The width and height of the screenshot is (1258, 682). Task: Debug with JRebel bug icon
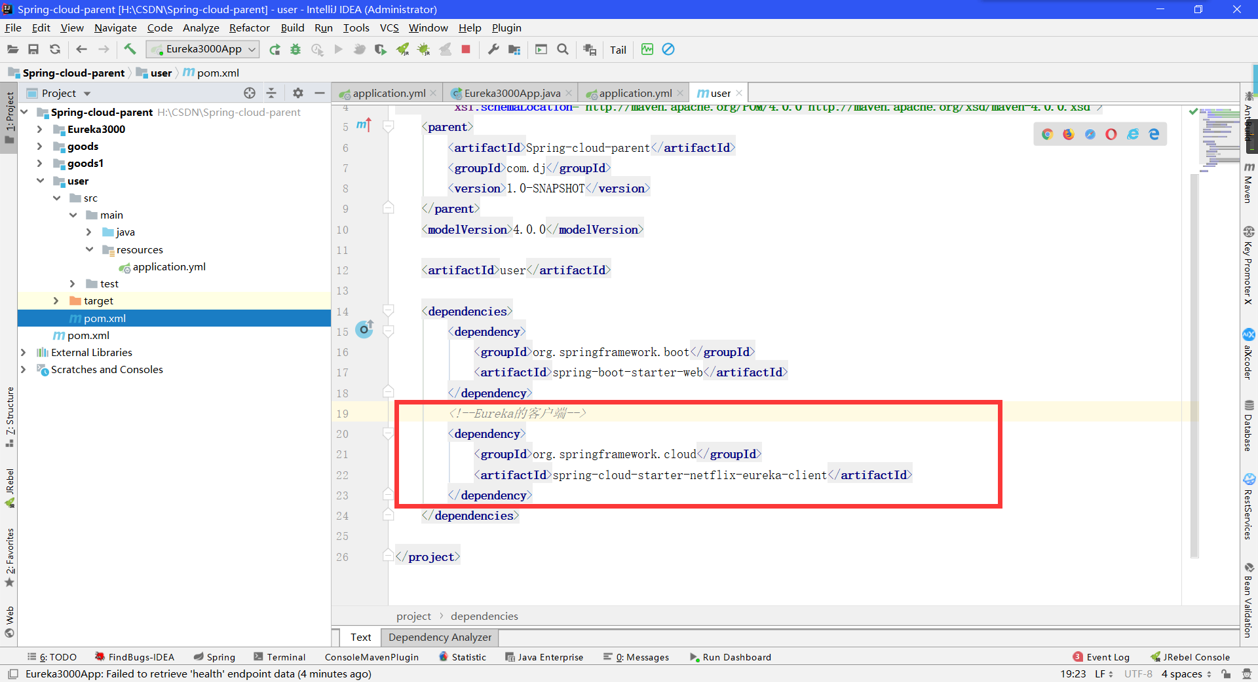(424, 50)
